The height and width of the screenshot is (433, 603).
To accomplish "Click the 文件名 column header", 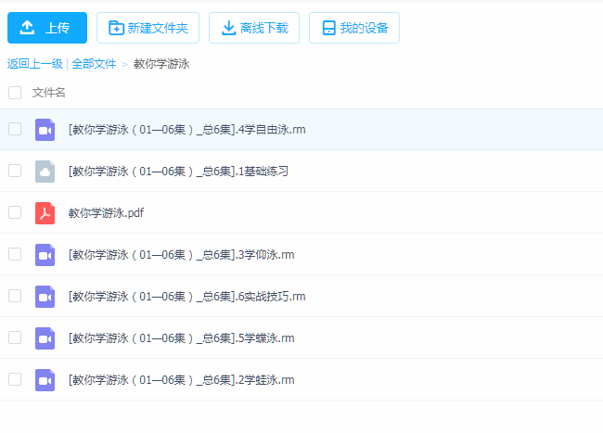I will point(49,93).
